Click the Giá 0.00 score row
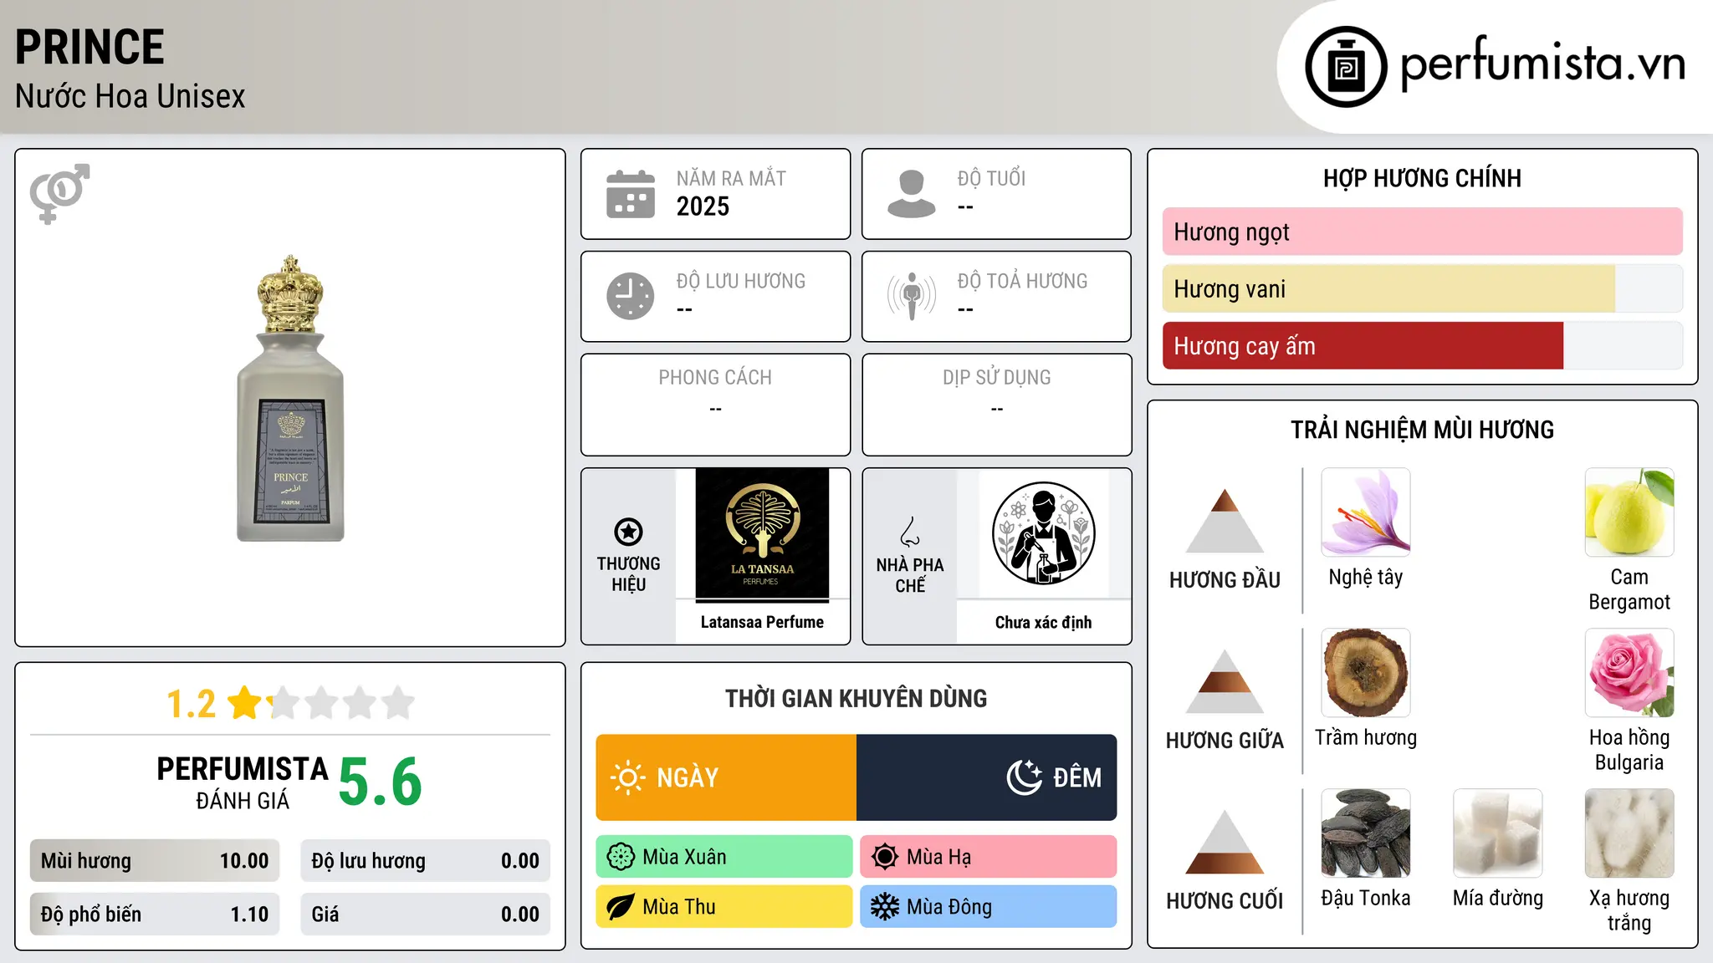1713x963 pixels. tap(426, 915)
